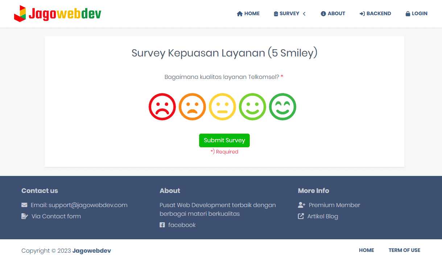This screenshot has height=261, width=442.
Task: Click the envelope icon next to Email
Action: pos(24,205)
